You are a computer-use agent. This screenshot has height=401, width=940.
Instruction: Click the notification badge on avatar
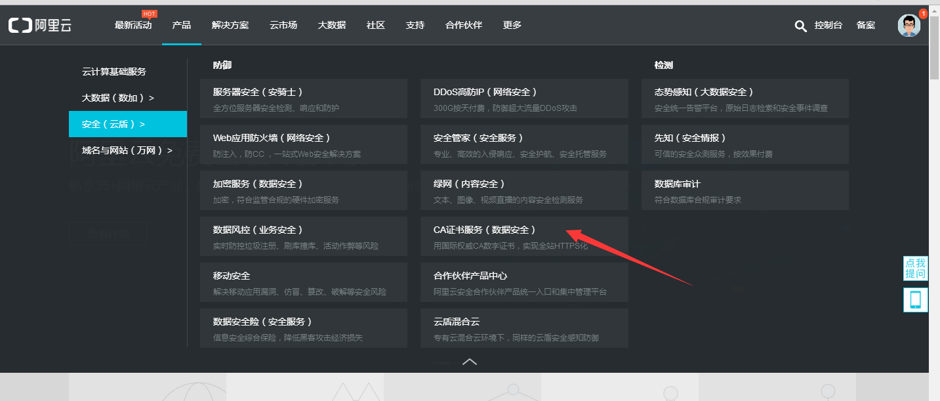click(923, 13)
